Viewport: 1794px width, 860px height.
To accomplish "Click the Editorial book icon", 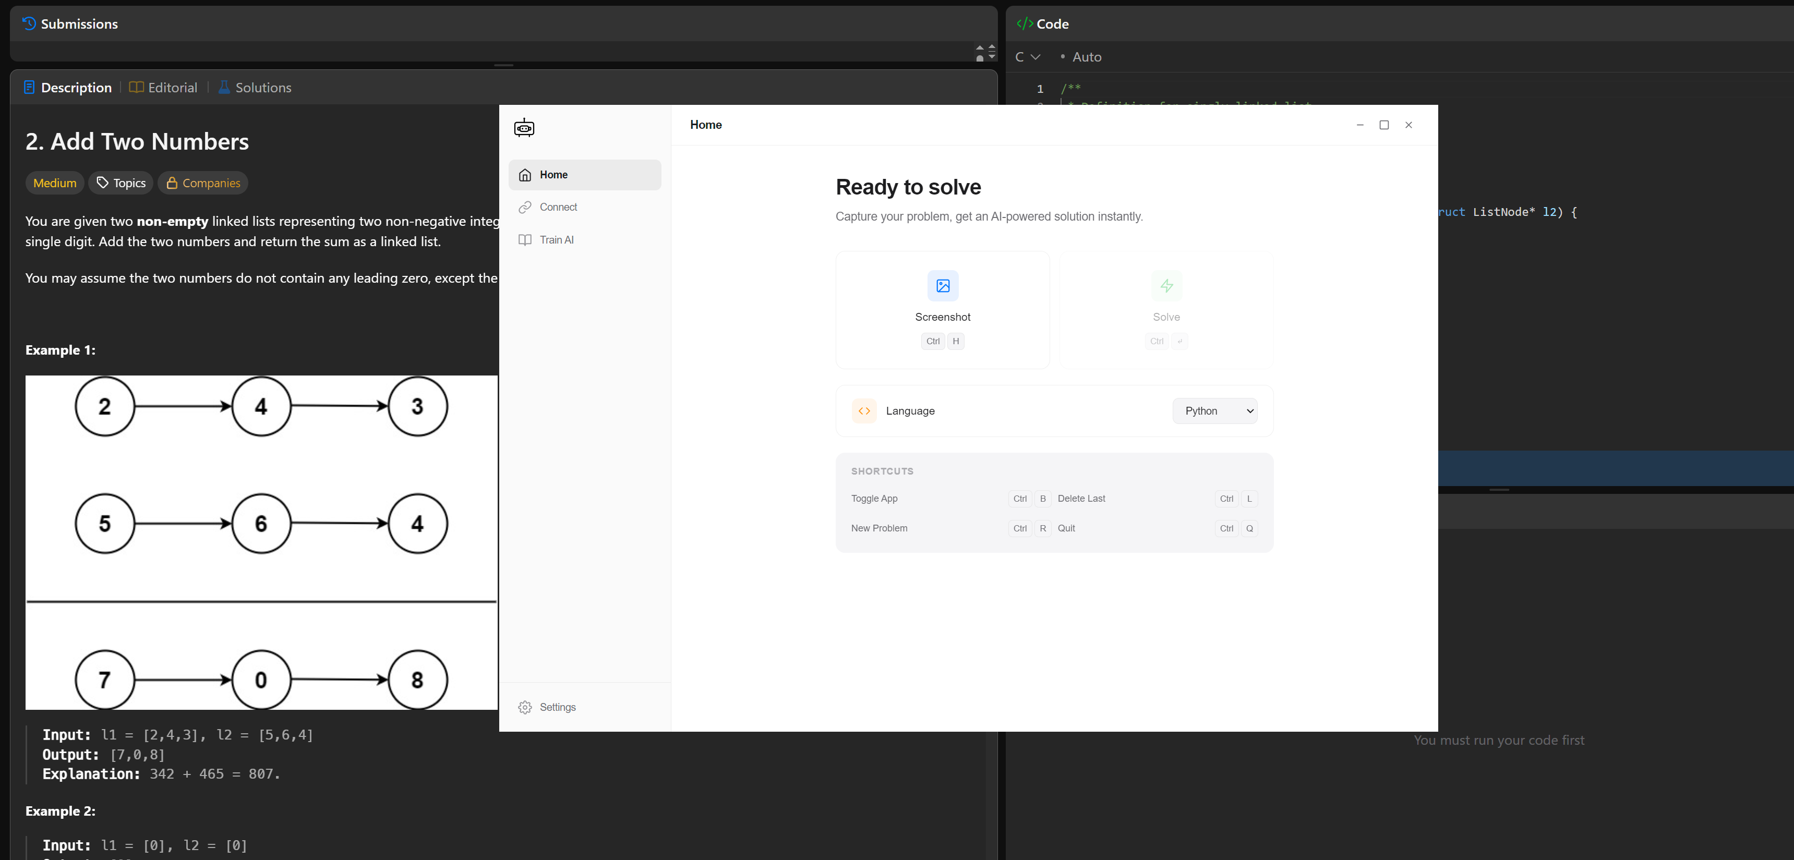I will (x=137, y=88).
